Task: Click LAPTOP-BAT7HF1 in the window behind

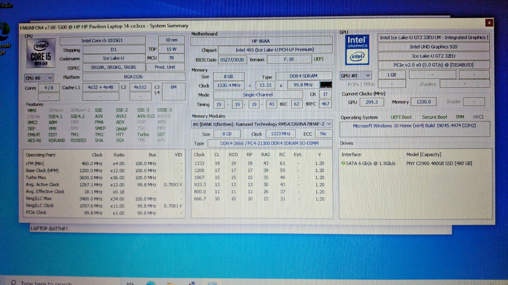Action: click(x=49, y=229)
